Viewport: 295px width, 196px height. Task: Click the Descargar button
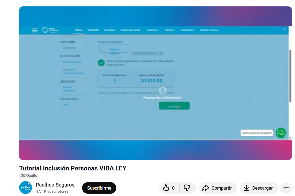coord(258,188)
